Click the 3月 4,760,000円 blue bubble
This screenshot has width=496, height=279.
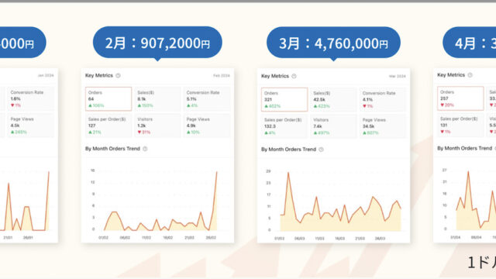click(333, 43)
